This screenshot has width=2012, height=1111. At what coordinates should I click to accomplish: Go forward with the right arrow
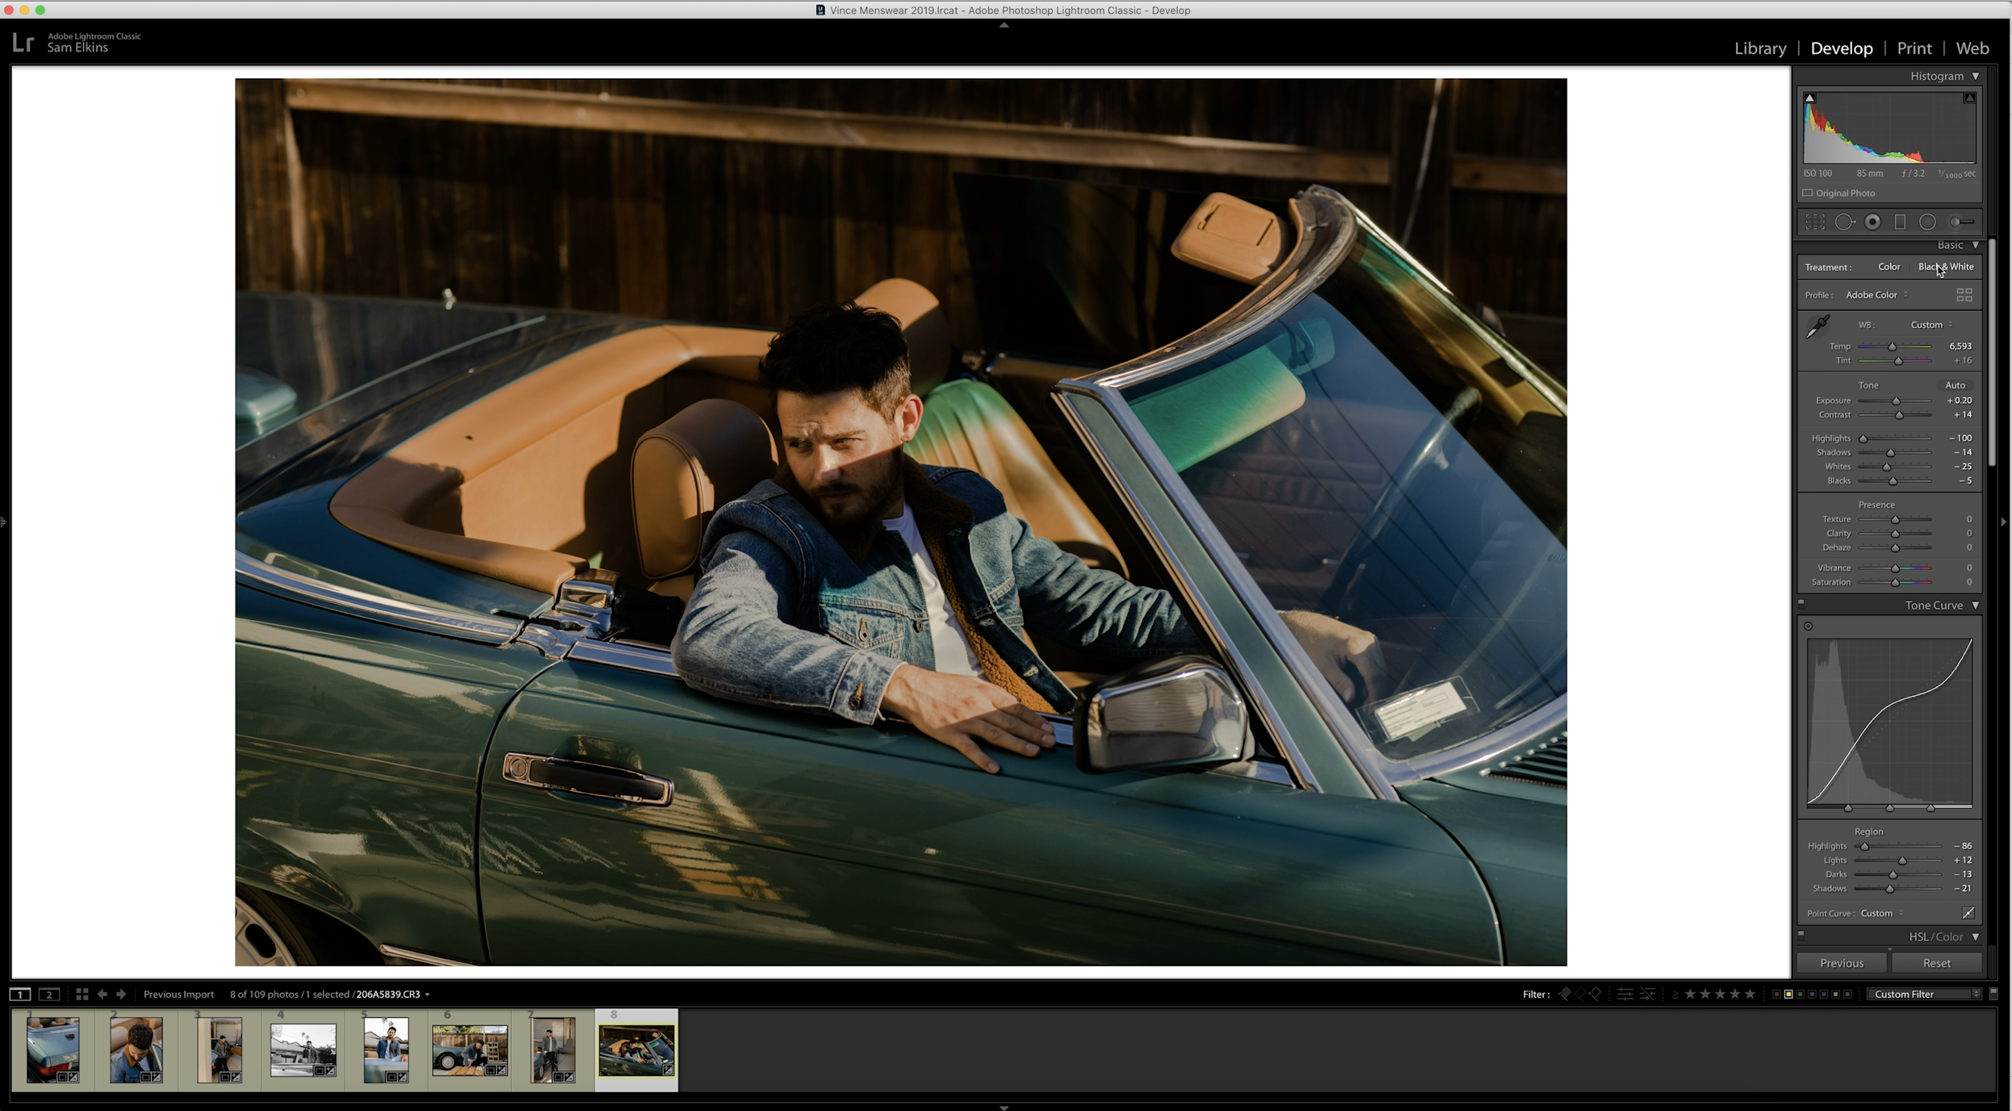pos(121,994)
